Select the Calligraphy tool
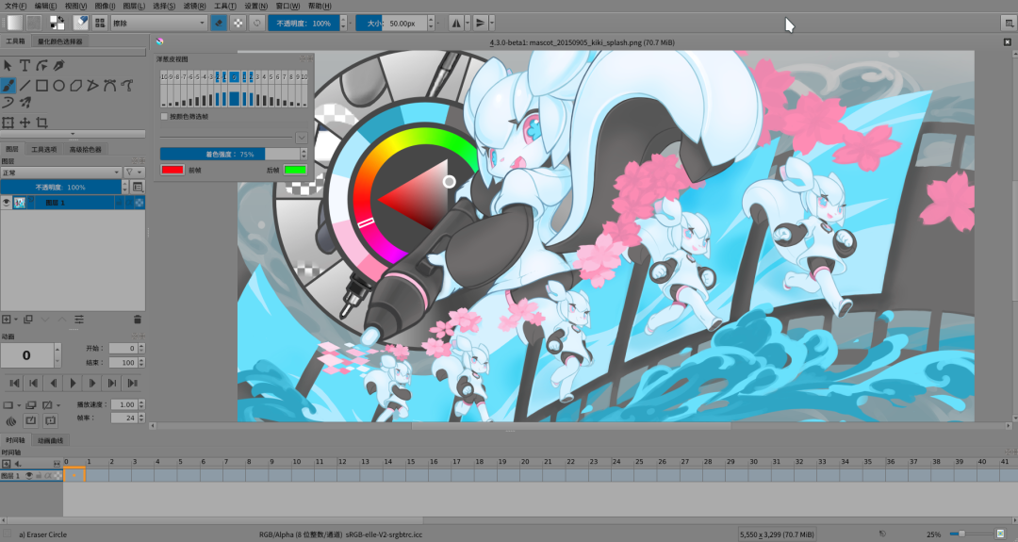Image resolution: width=1018 pixels, height=542 pixels. pos(59,66)
